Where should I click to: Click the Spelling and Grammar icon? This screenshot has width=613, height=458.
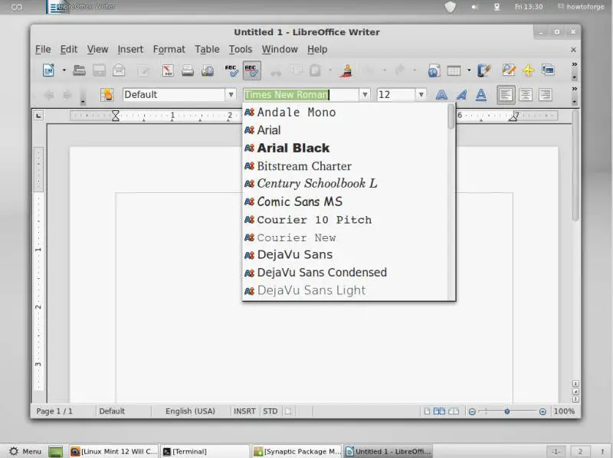point(232,70)
